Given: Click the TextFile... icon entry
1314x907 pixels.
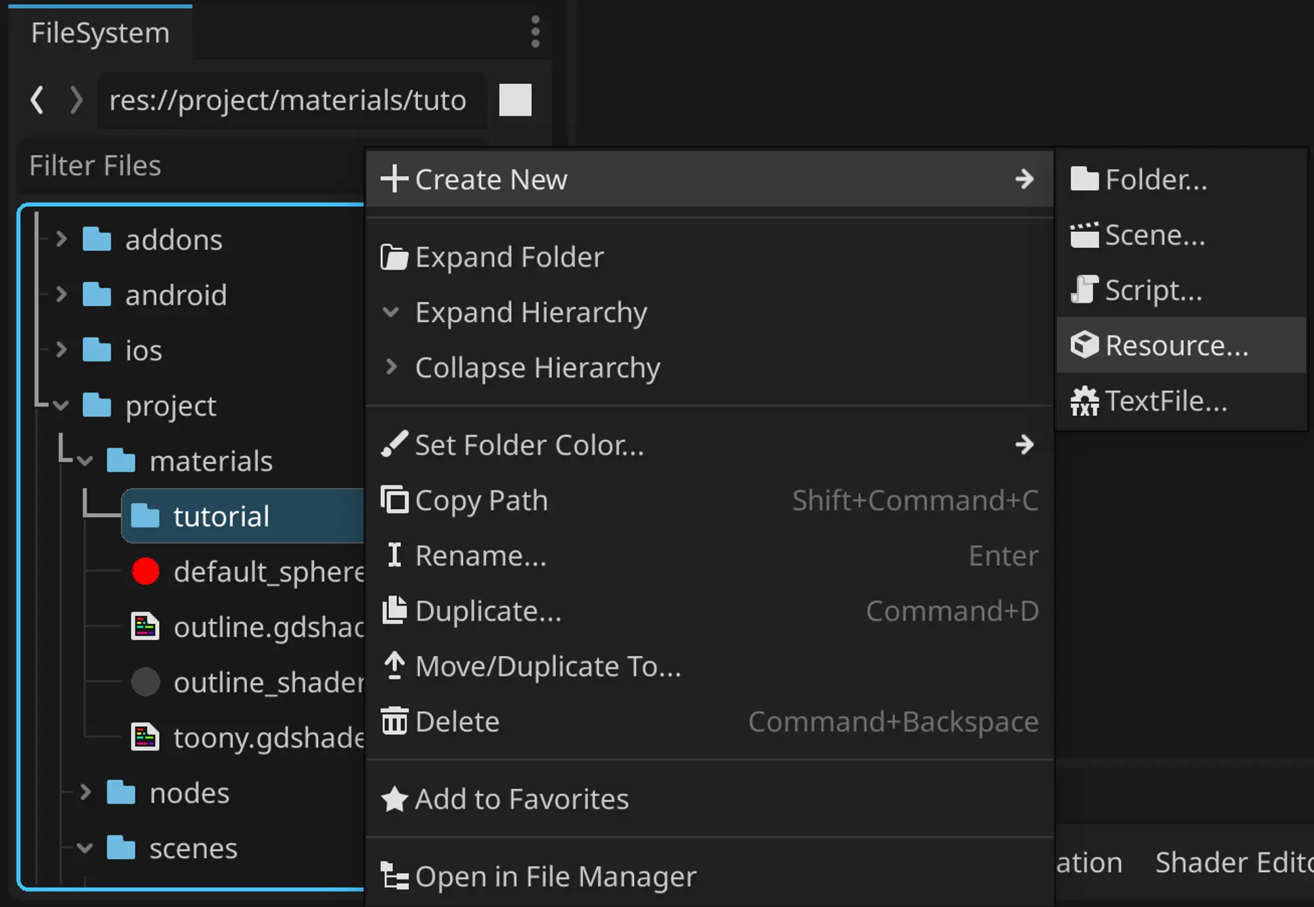Looking at the screenshot, I should click(1084, 401).
